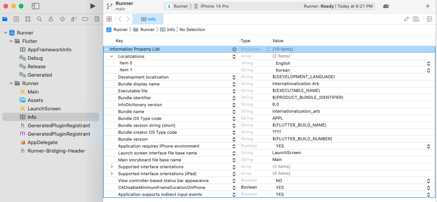The image size is (437, 202).
Task: Open the editor options lines icon
Action: (416, 19)
